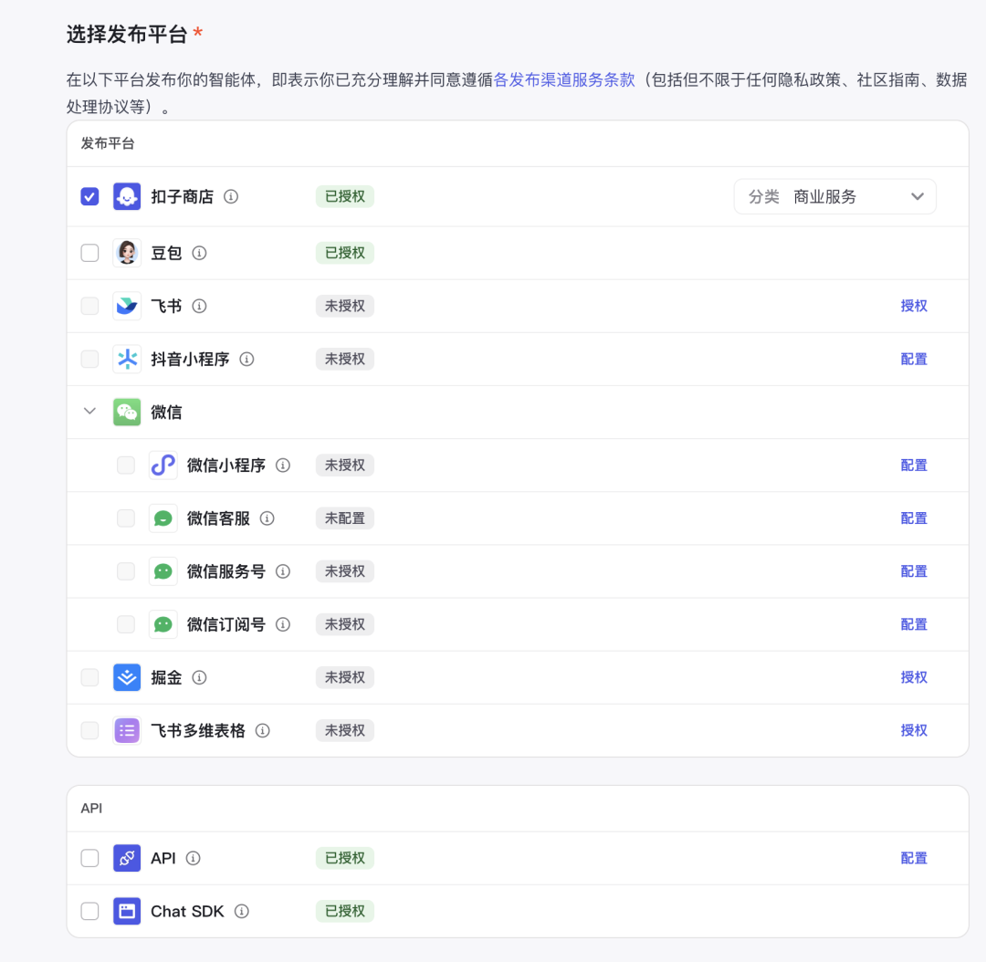Check the 掘金 checkbox
The width and height of the screenshot is (986, 962).
[x=89, y=677]
